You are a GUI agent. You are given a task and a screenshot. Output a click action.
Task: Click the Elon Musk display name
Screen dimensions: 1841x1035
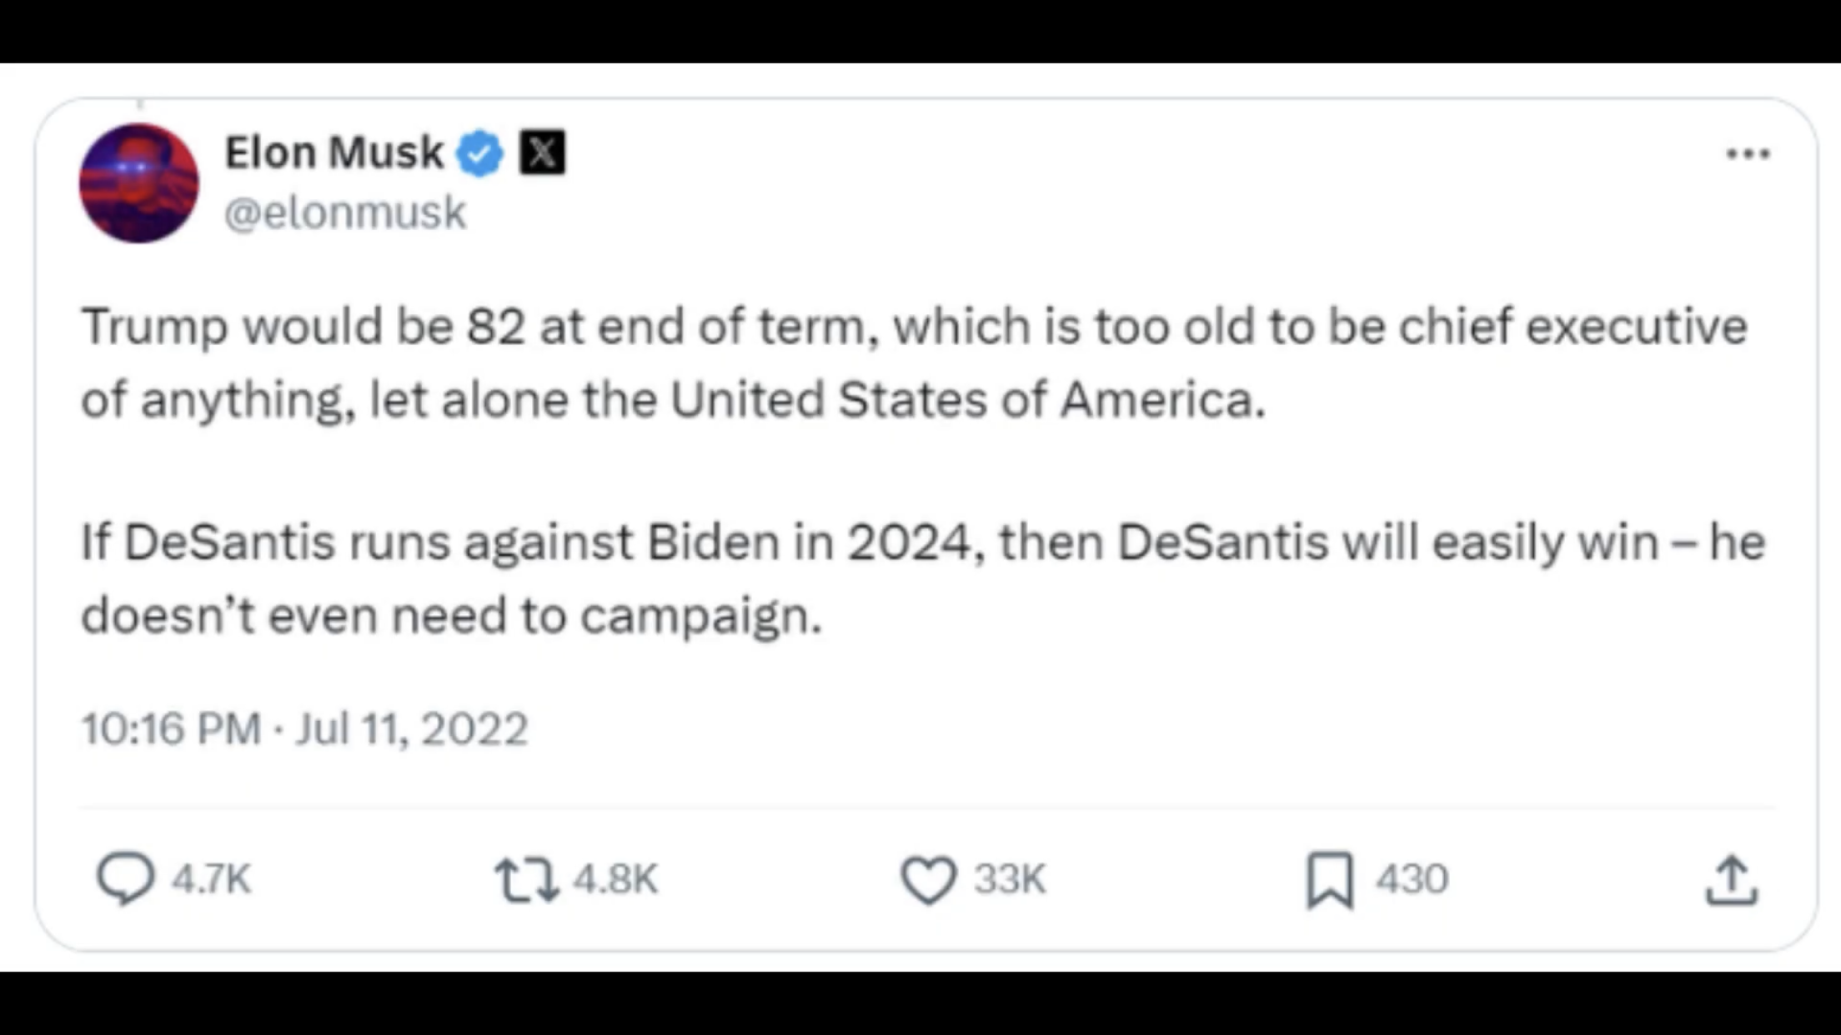(334, 152)
